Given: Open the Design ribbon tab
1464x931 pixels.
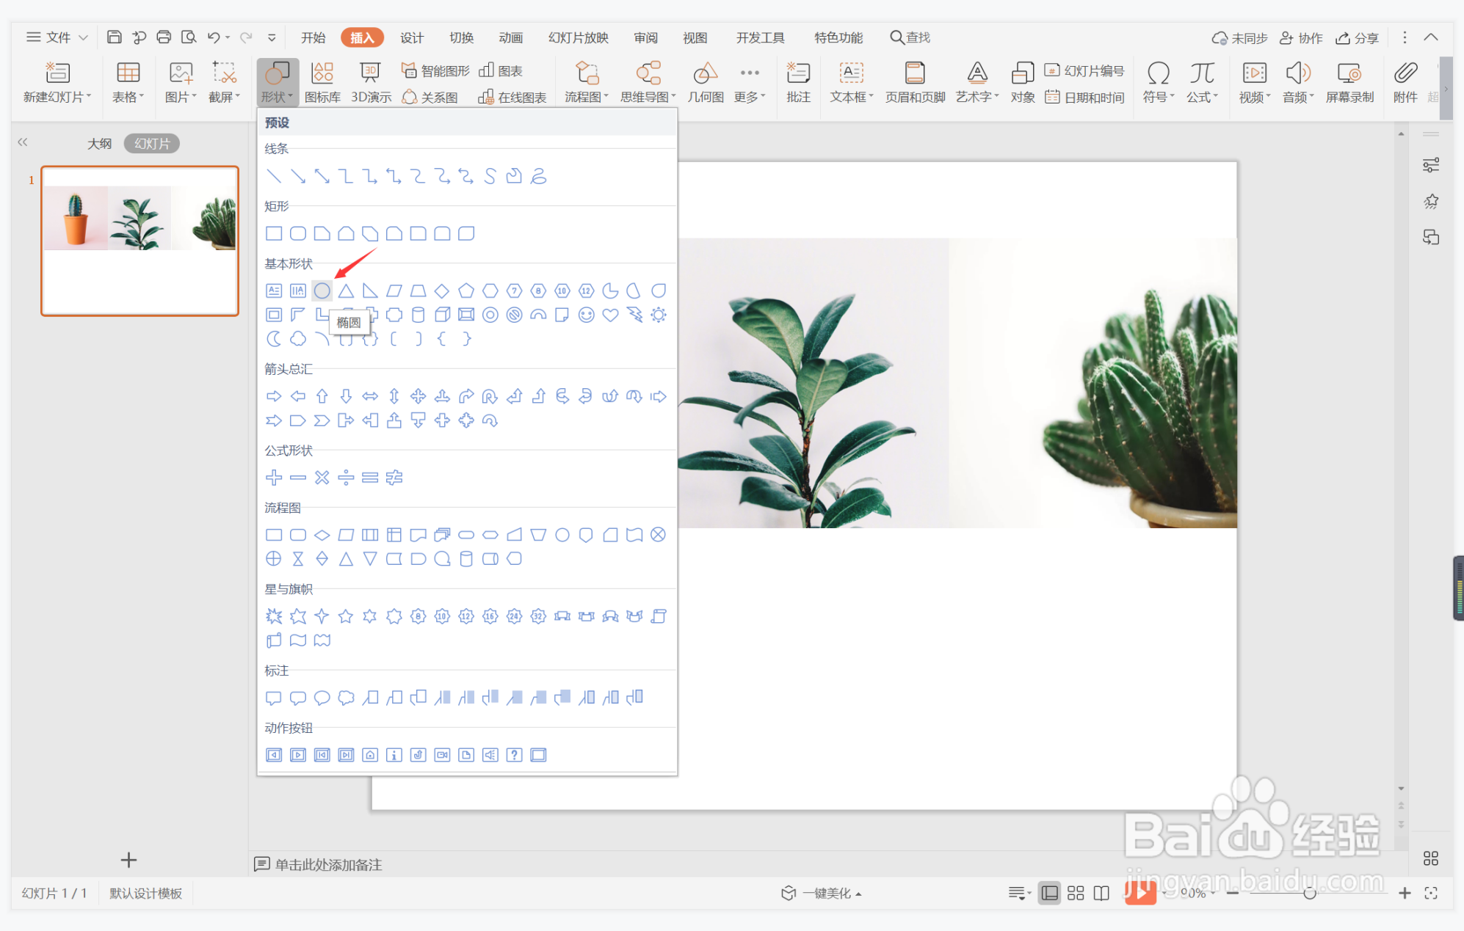Looking at the screenshot, I should (x=411, y=37).
